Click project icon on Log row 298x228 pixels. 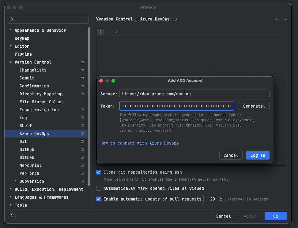pyautogui.click(x=82, y=118)
